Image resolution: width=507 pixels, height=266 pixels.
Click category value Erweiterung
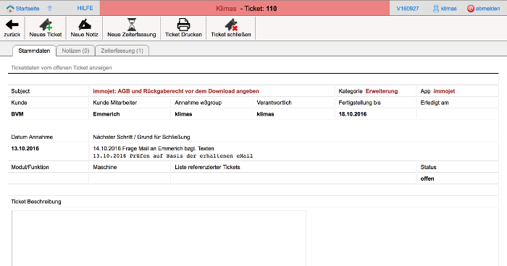point(382,91)
